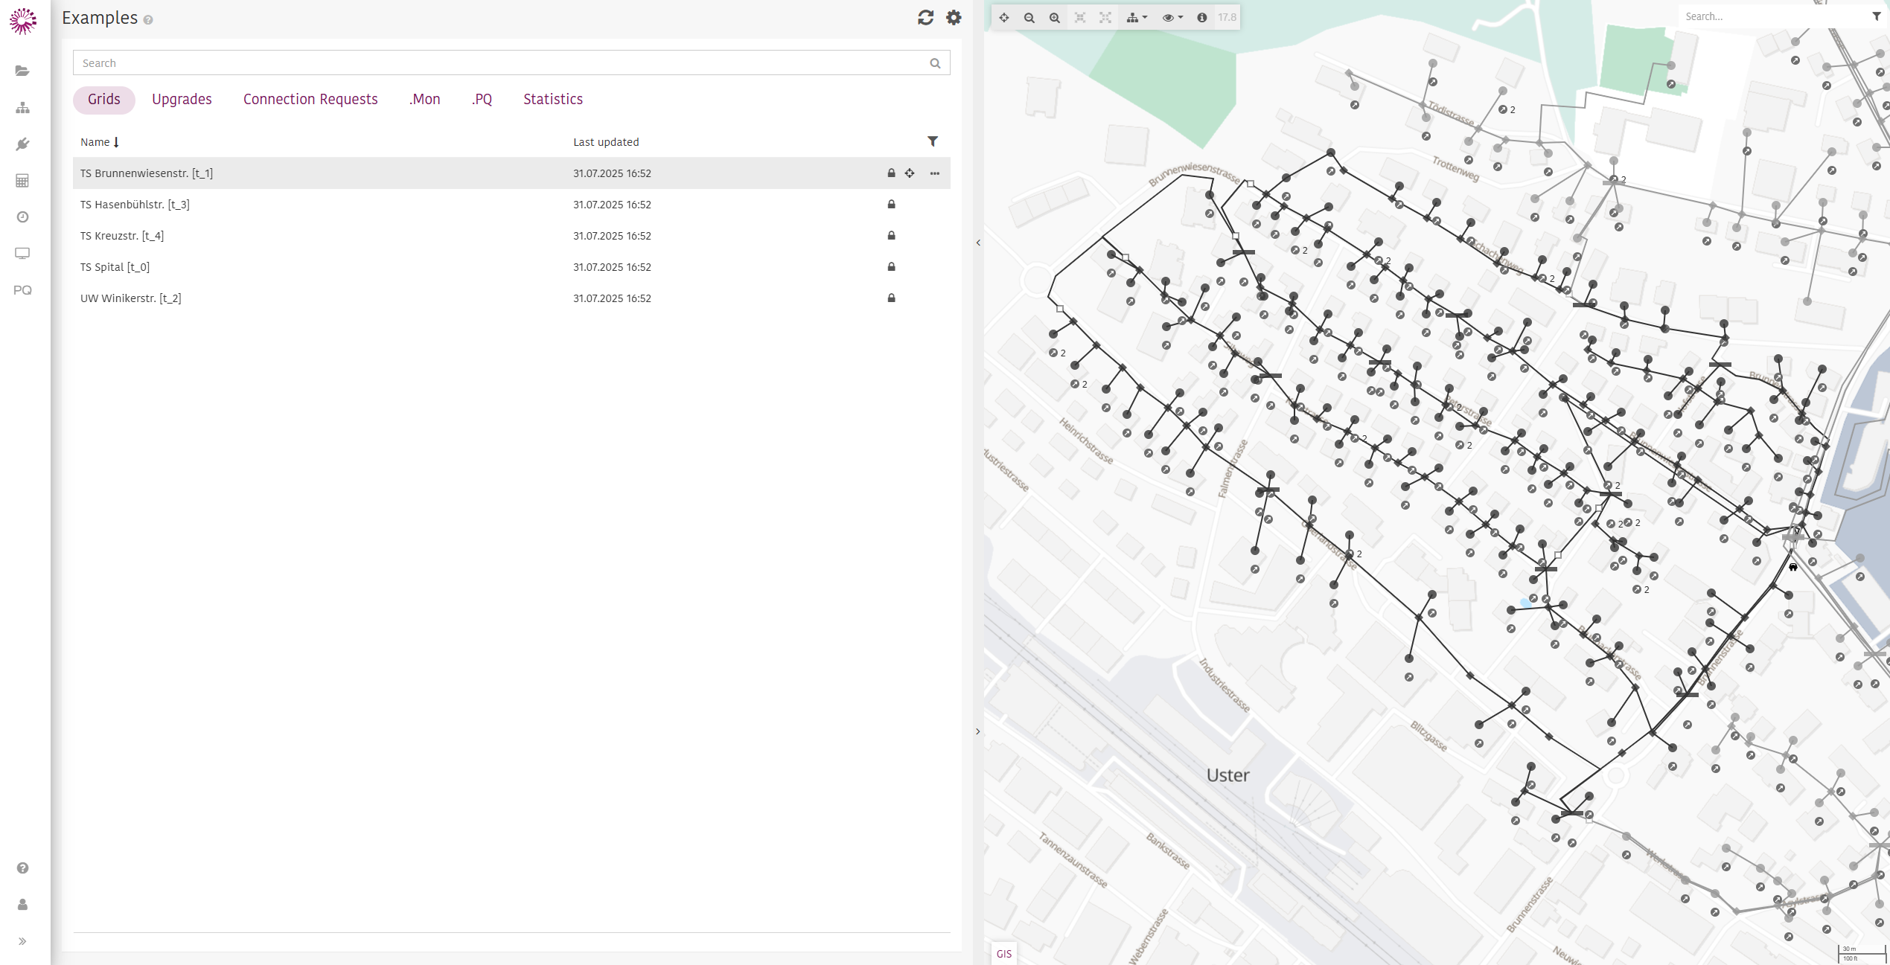Toggle lock on UW Winikerstr. row

coord(891,298)
